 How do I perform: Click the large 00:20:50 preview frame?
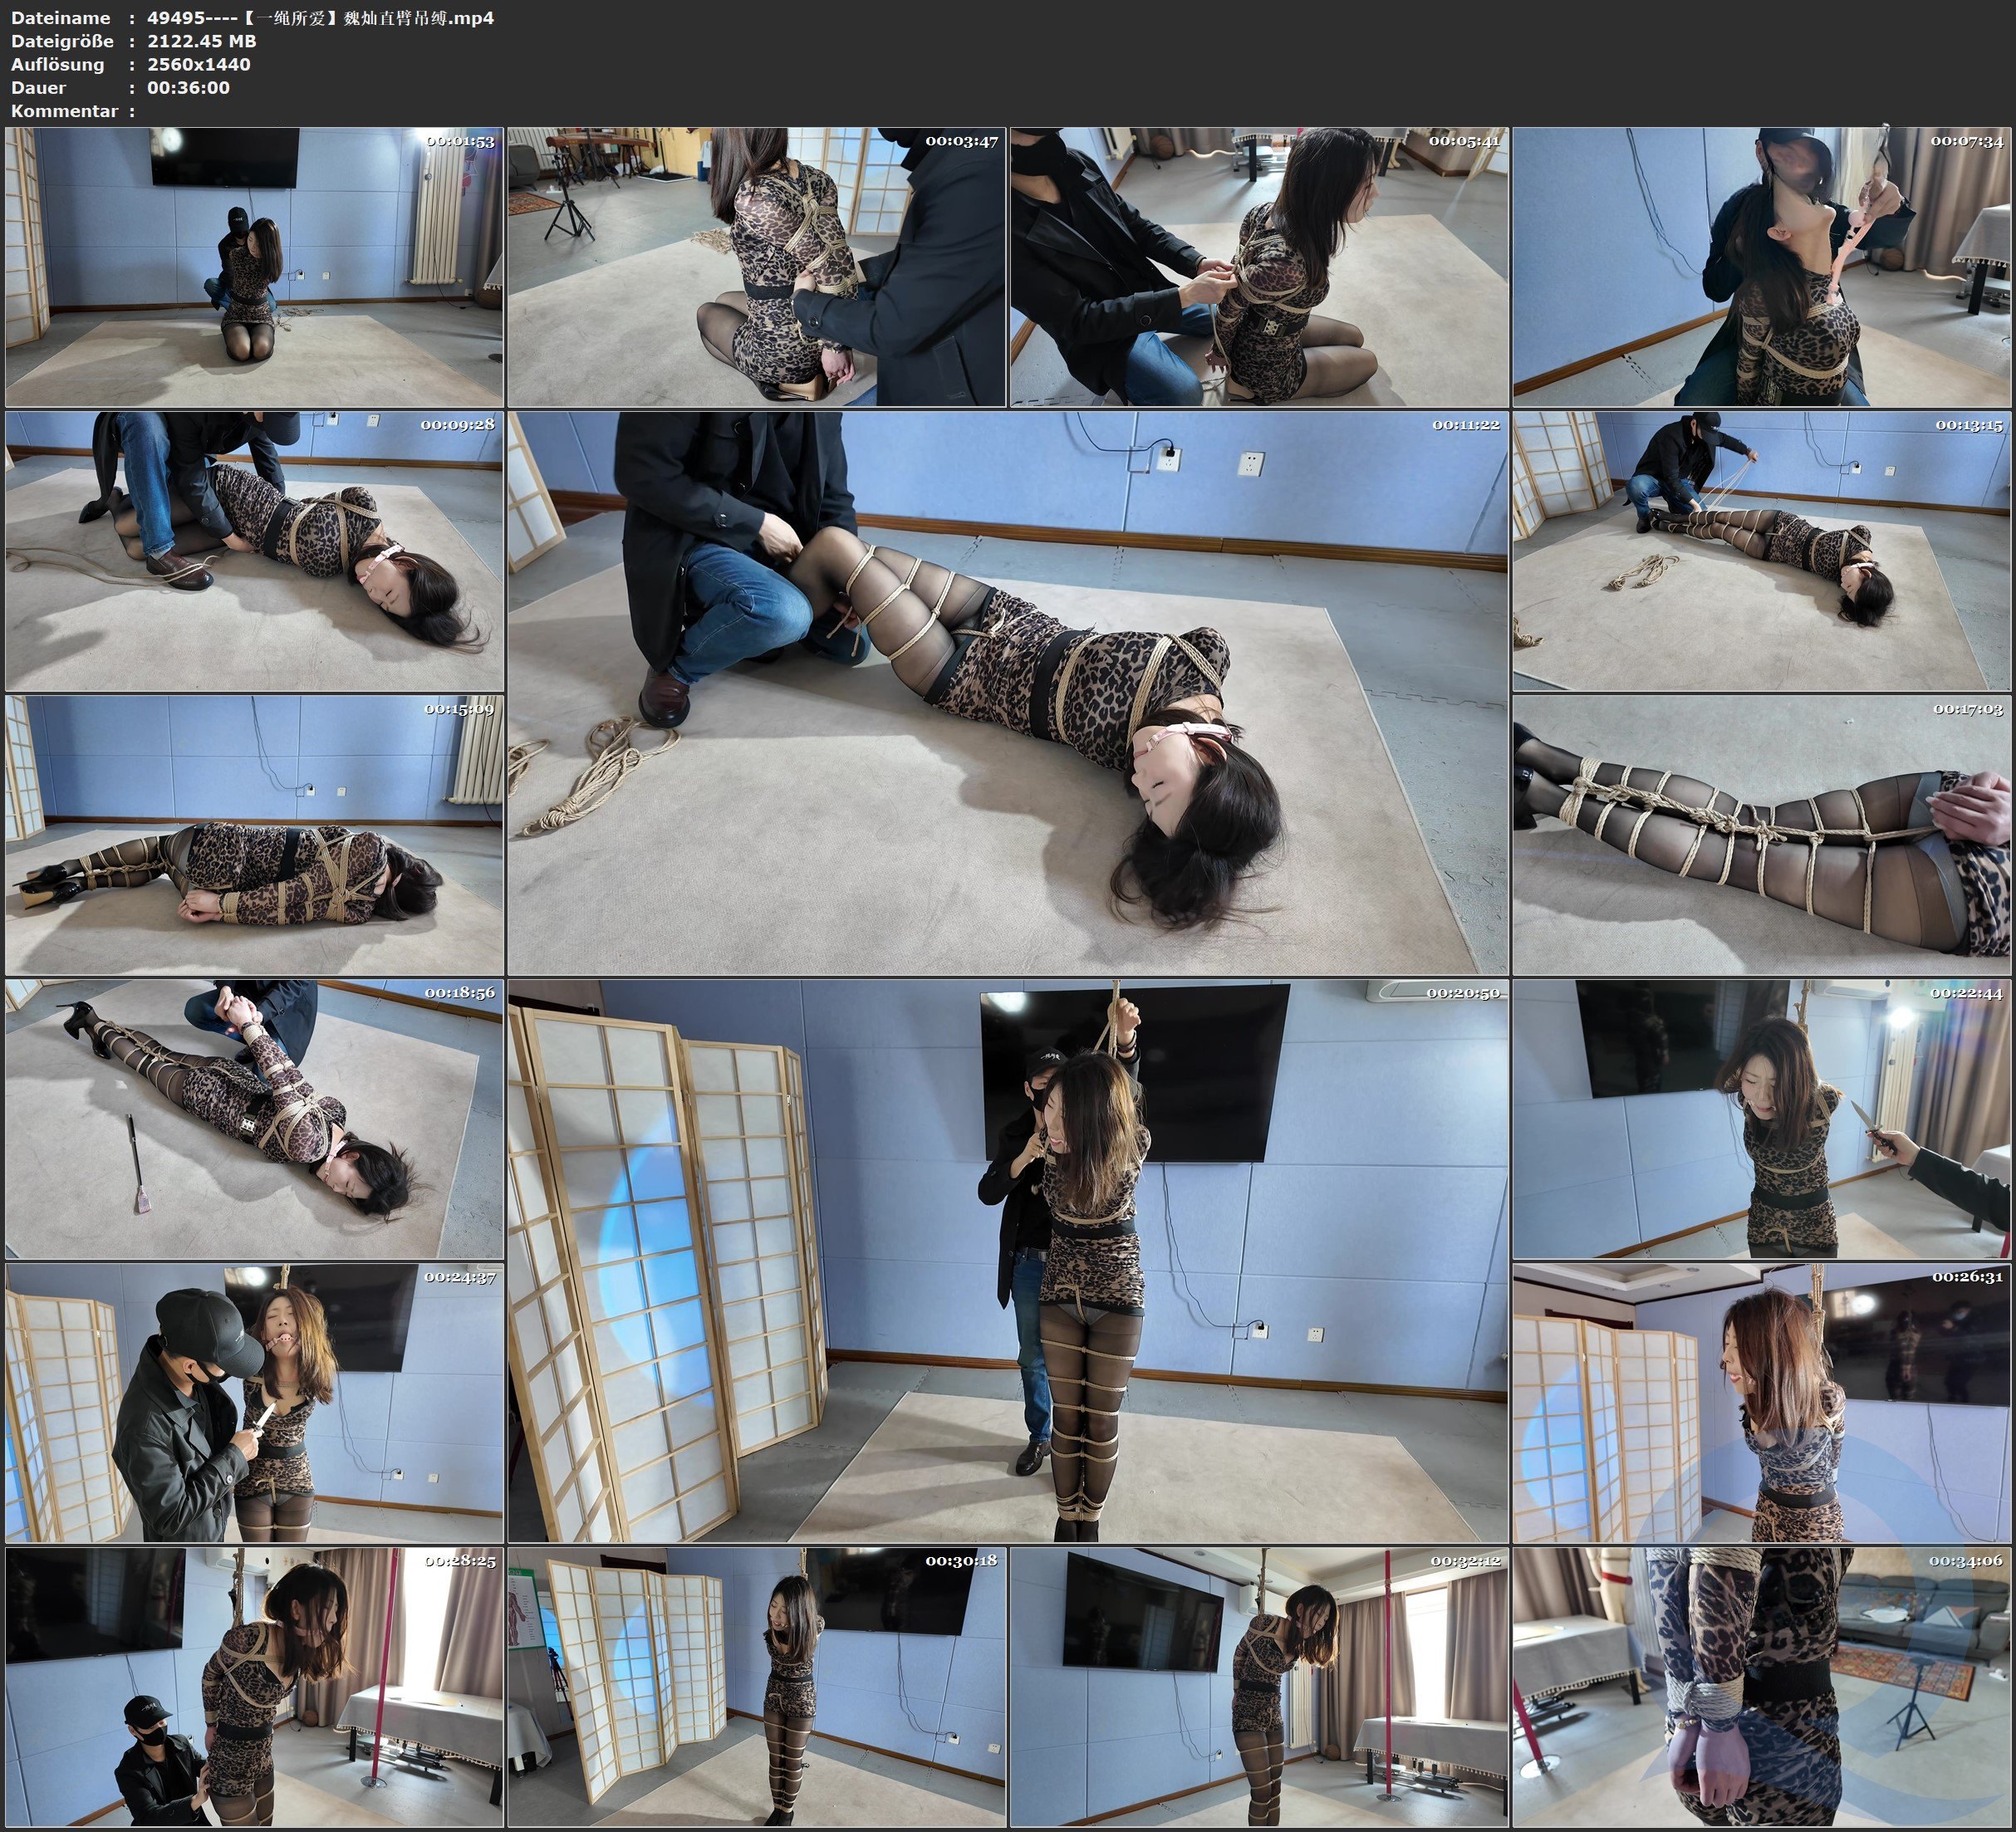1007,1260
